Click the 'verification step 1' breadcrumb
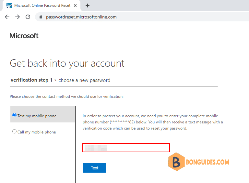The image size is (249, 183). [31, 80]
